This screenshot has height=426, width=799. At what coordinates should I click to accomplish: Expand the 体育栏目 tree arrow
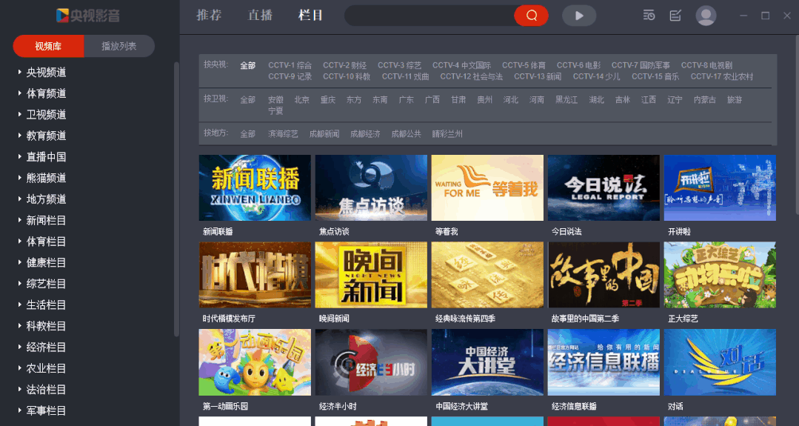click(x=19, y=242)
